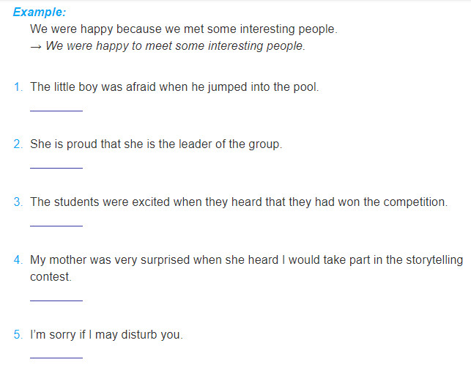Click the sentence about mother being surprised
Viewport: 471px width, 365px height.
click(x=246, y=268)
